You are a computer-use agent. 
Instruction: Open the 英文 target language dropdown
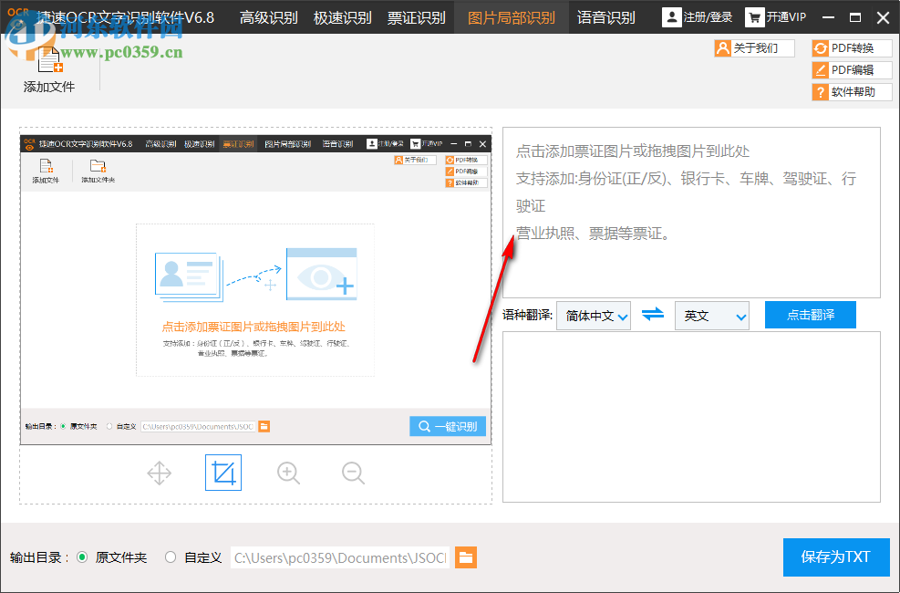point(712,314)
